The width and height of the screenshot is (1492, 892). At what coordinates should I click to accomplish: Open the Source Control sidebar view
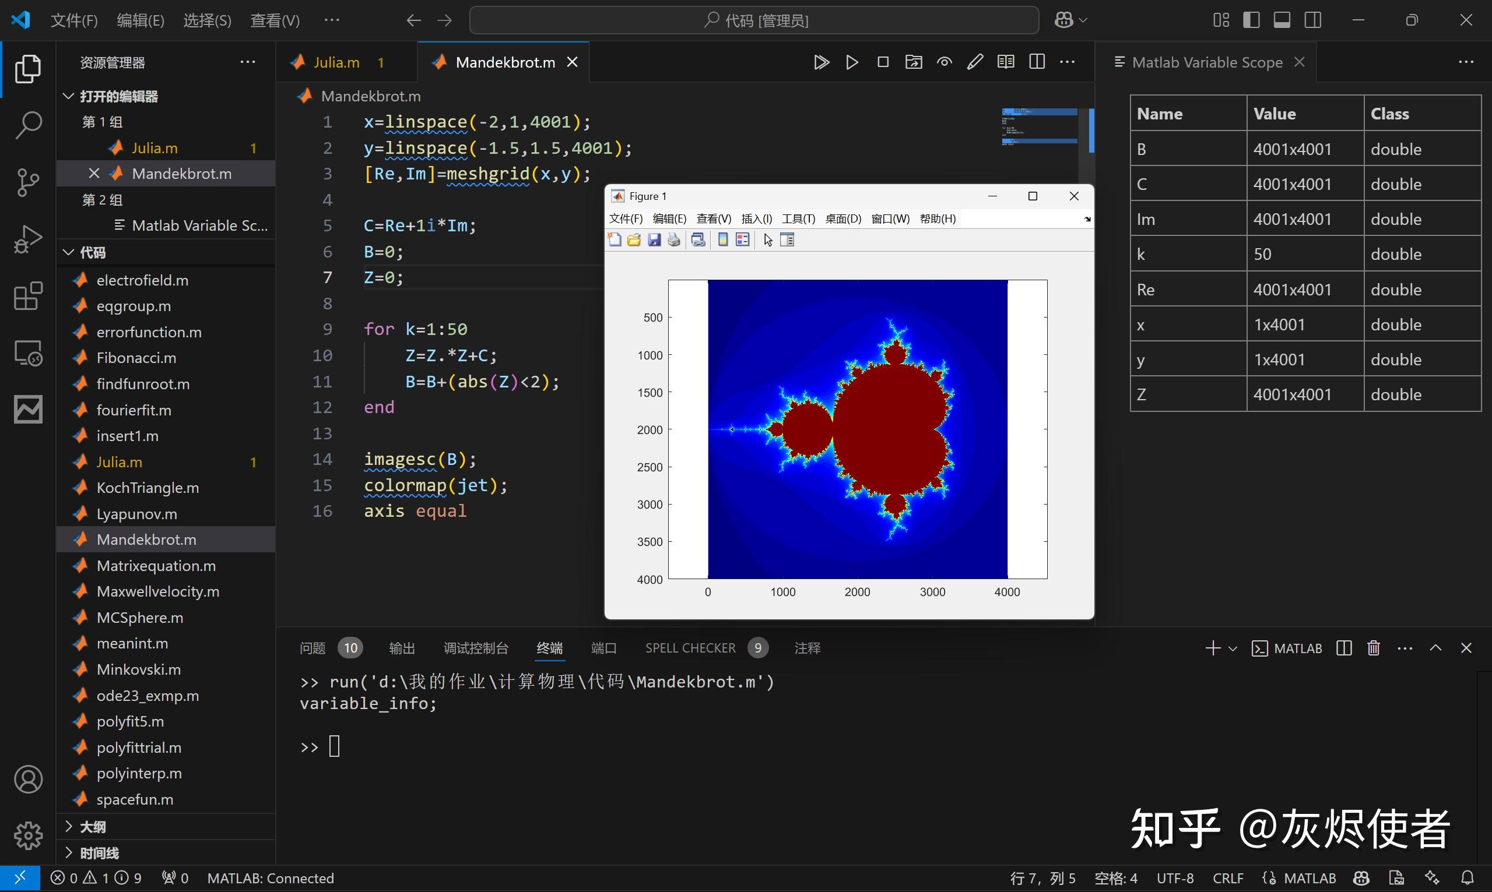click(x=27, y=182)
